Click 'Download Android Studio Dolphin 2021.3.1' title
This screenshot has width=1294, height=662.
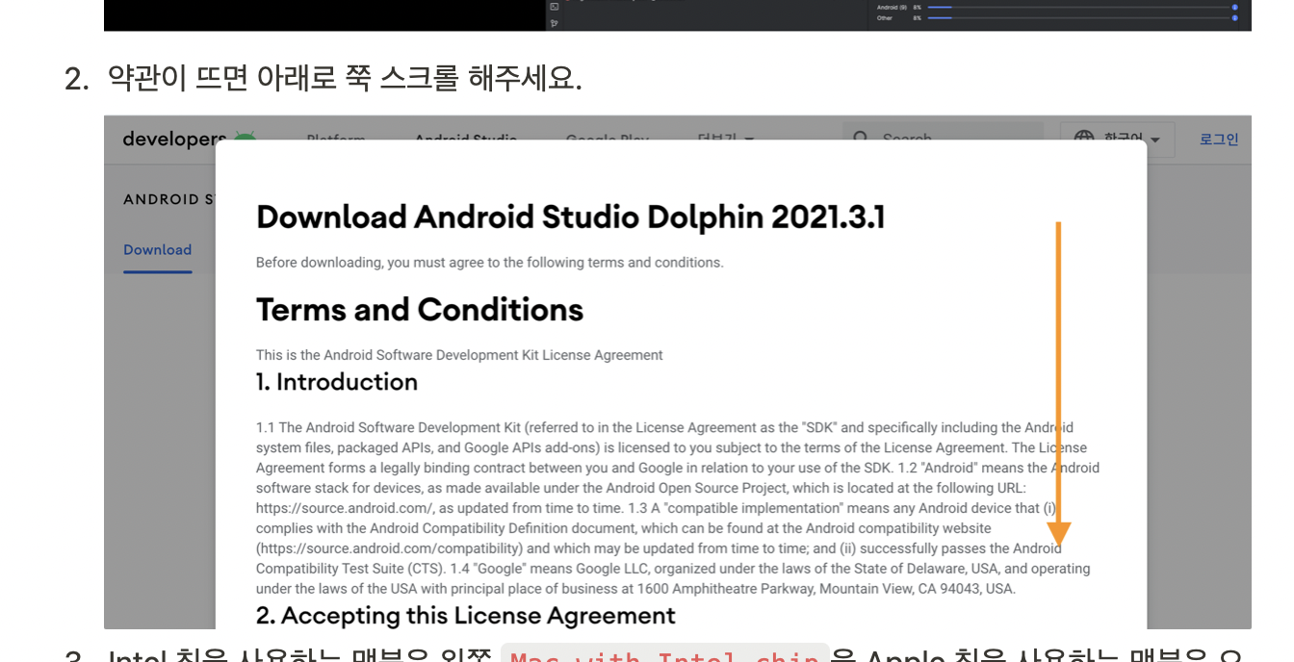click(570, 217)
